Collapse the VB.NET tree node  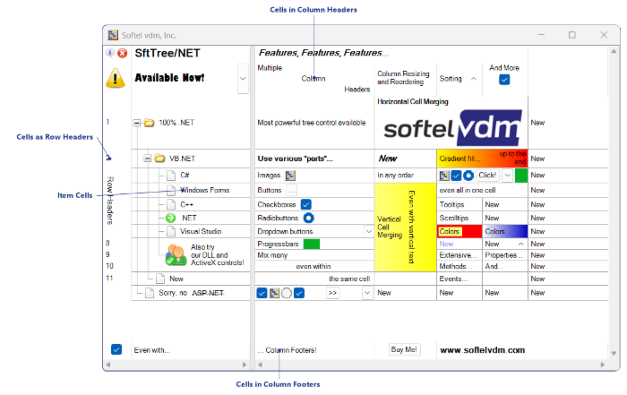coord(148,159)
